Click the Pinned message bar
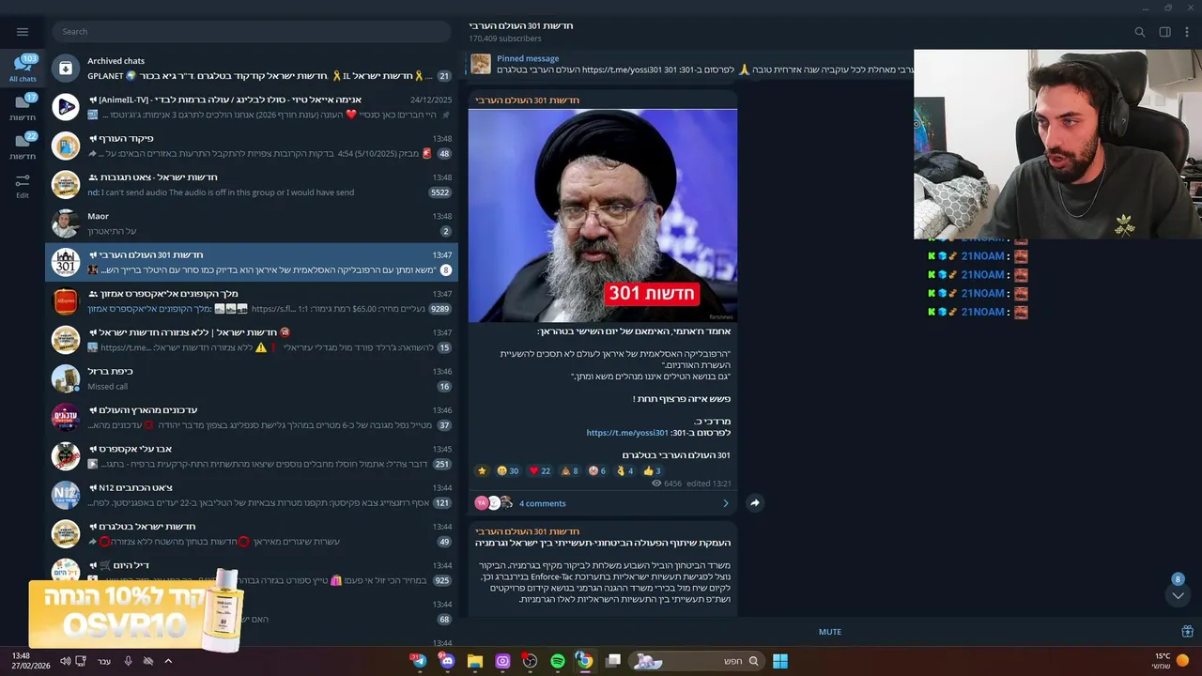Viewport: 1202px width, 676px height. coord(690,64)
